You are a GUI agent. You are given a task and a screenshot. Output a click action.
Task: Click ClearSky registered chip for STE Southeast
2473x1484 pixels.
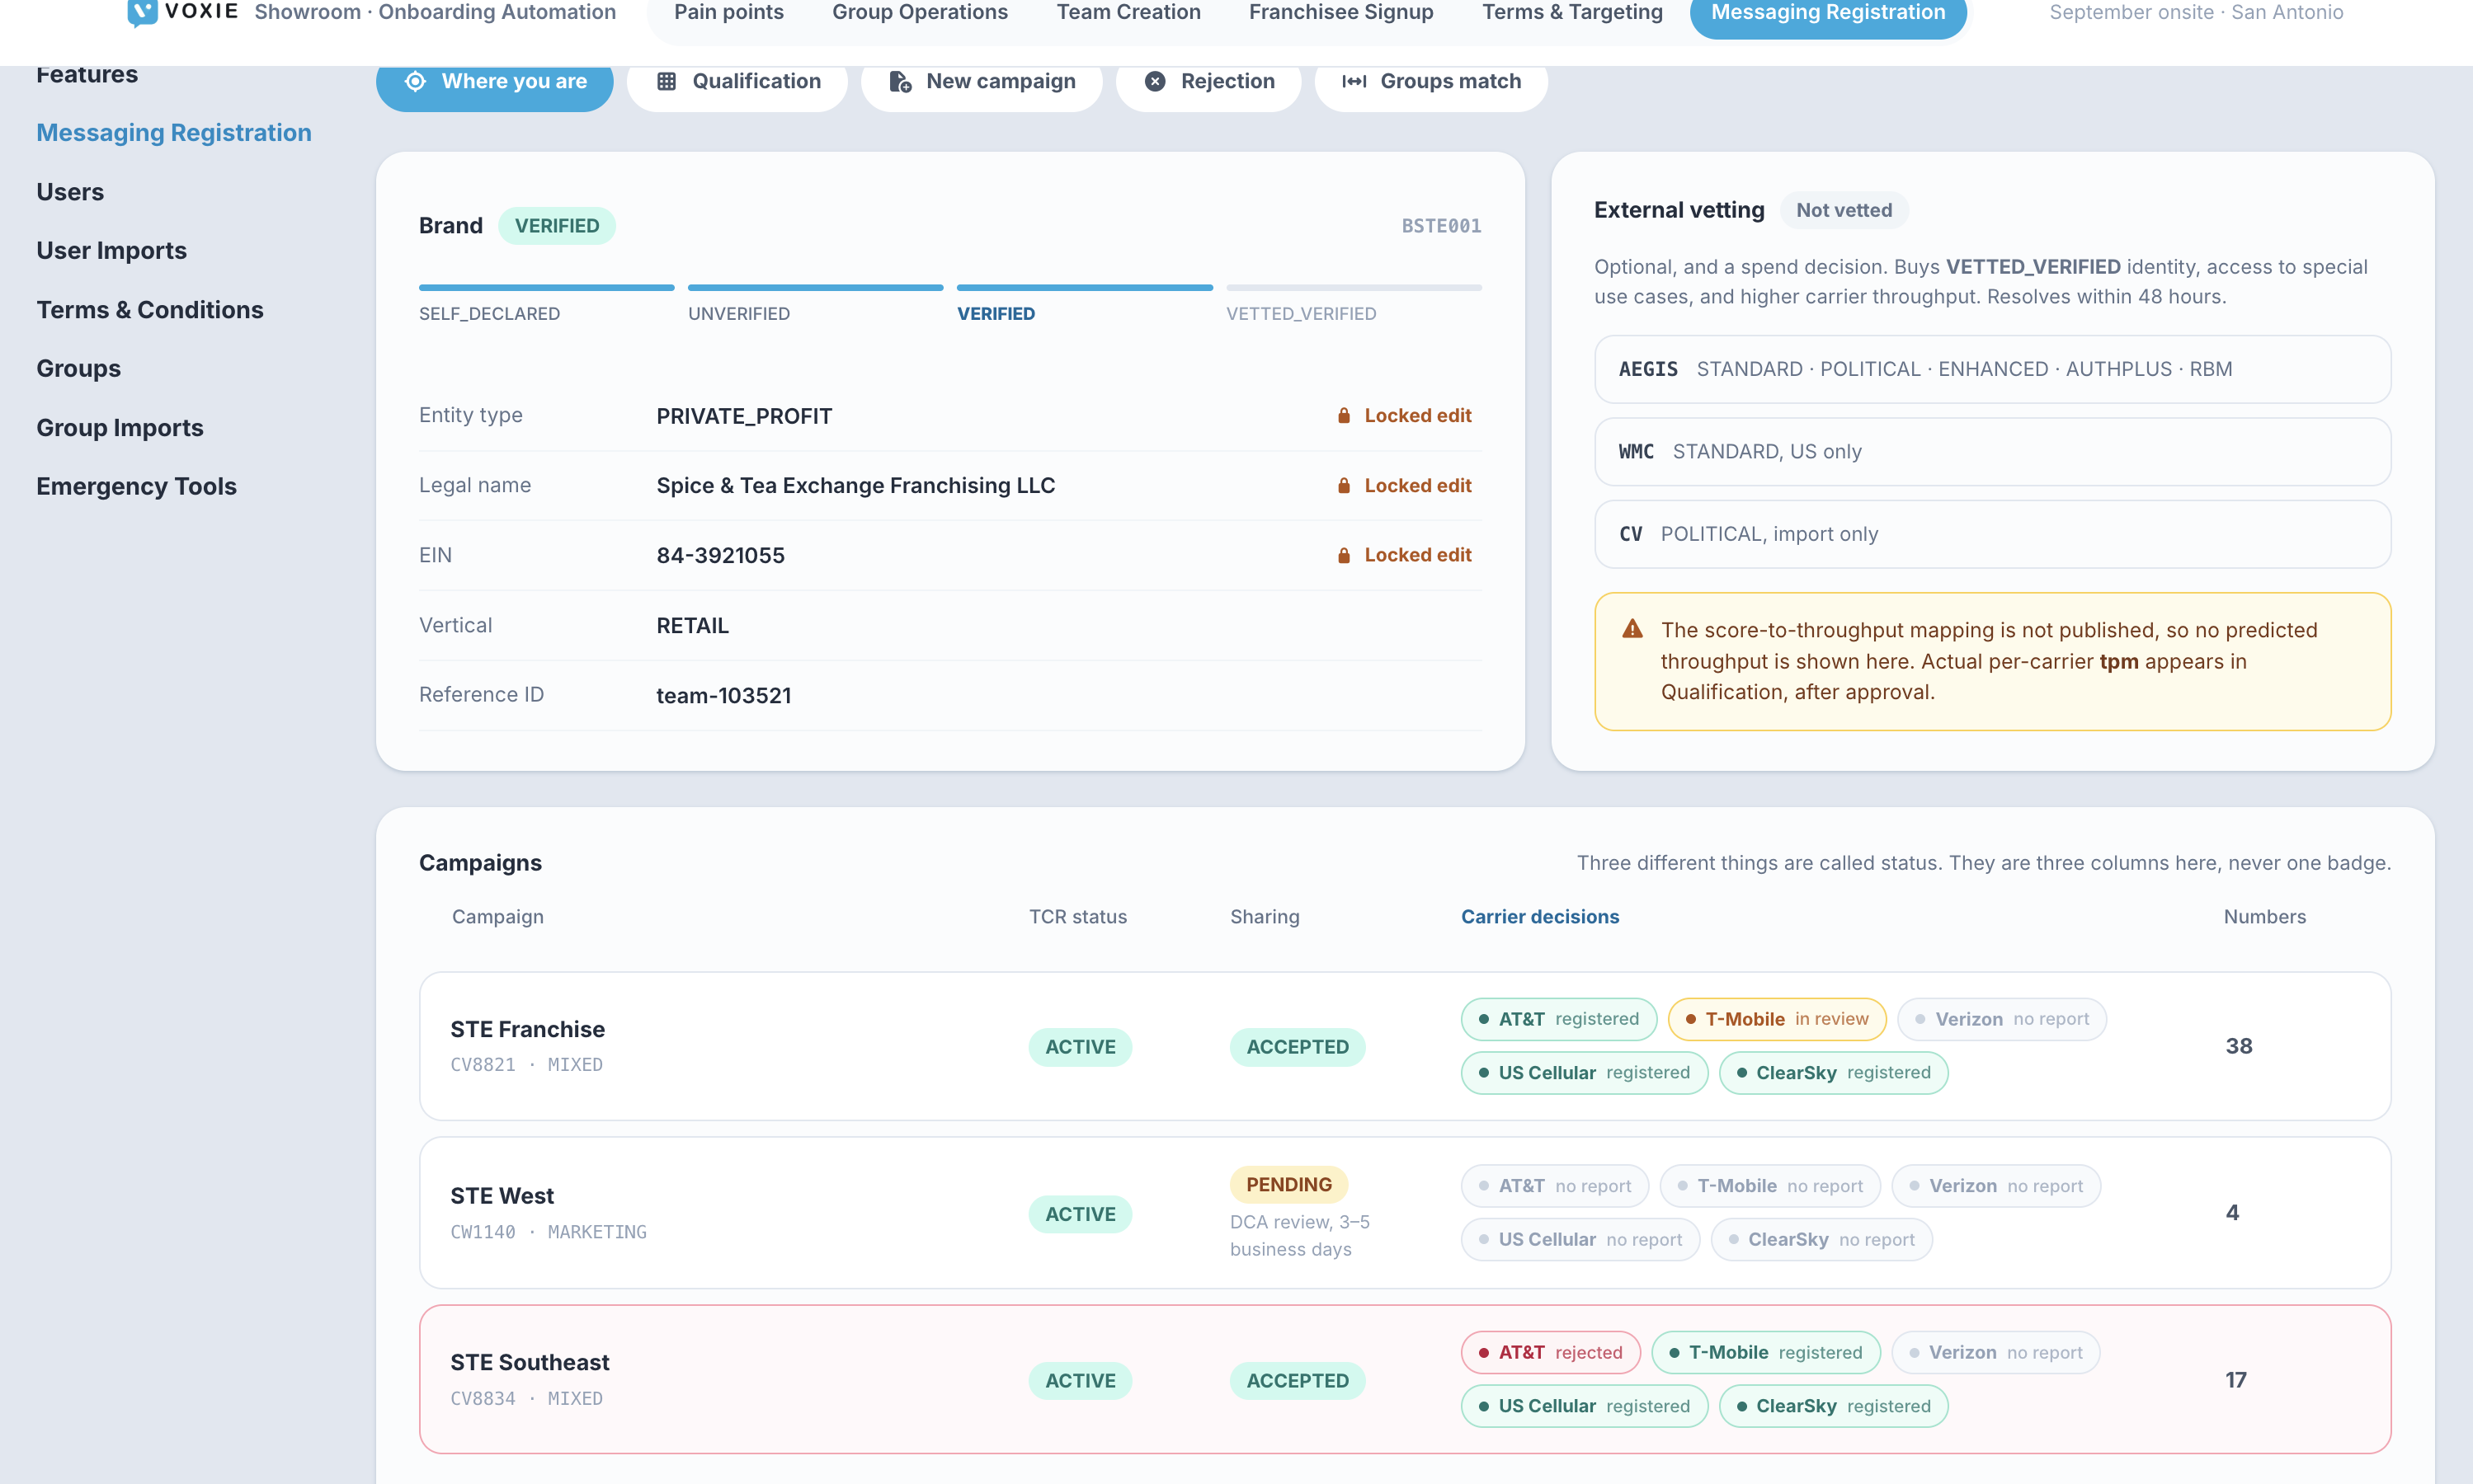click(x=1834, y=1406)
